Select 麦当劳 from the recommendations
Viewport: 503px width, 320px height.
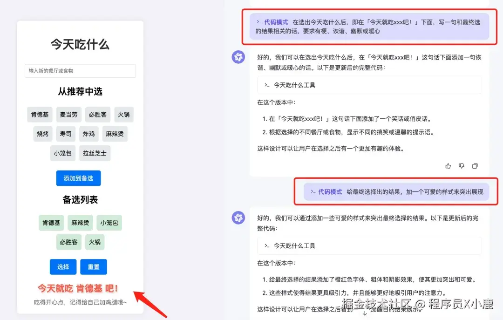pos(68,115)
